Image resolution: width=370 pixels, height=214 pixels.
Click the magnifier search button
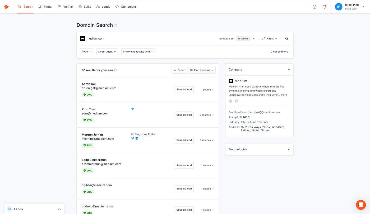tap(287, 39)
